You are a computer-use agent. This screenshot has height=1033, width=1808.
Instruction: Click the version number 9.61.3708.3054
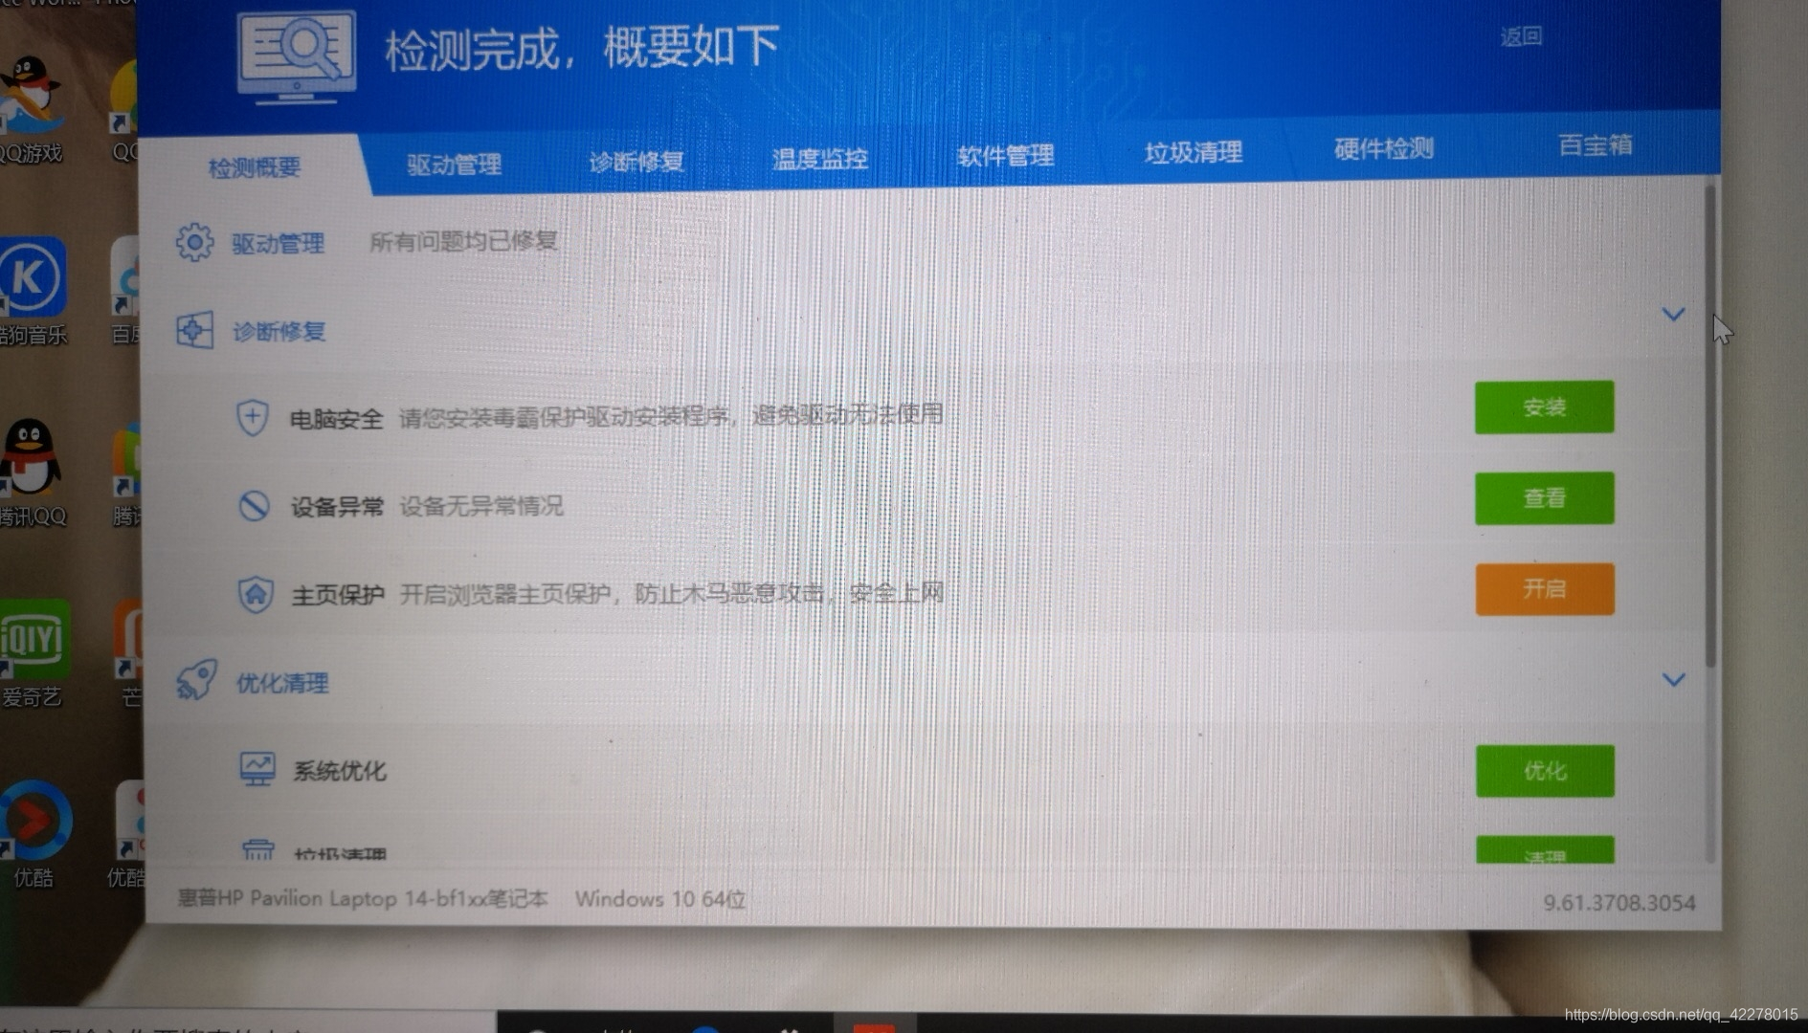click(1619, 902)
